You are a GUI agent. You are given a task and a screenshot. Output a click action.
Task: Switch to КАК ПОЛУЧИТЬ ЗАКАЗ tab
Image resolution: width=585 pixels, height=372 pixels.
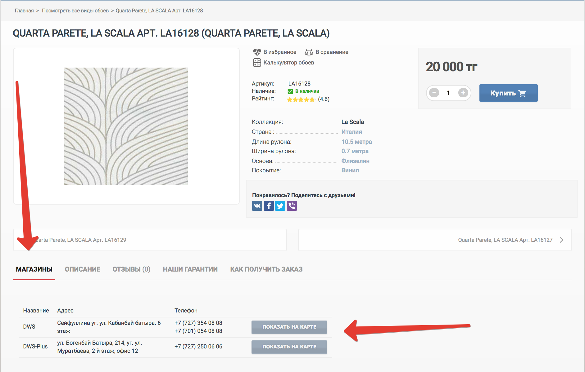[266, 269]
